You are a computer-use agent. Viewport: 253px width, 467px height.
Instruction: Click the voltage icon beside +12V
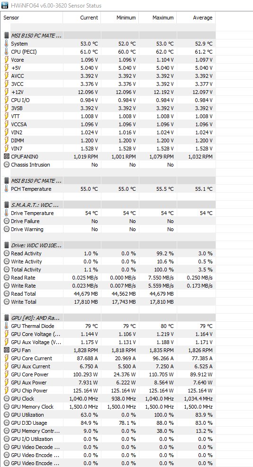(x=7, y=92)
